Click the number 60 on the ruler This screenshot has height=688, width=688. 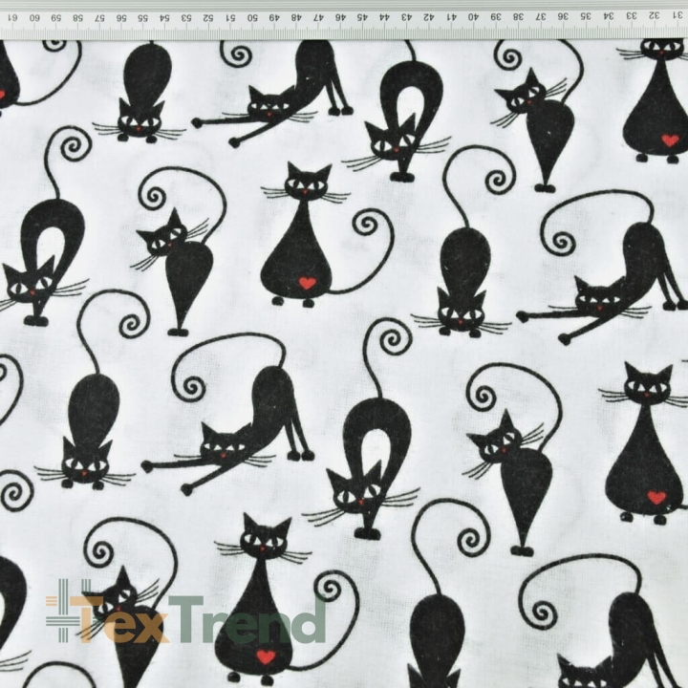tap(33, 16)
